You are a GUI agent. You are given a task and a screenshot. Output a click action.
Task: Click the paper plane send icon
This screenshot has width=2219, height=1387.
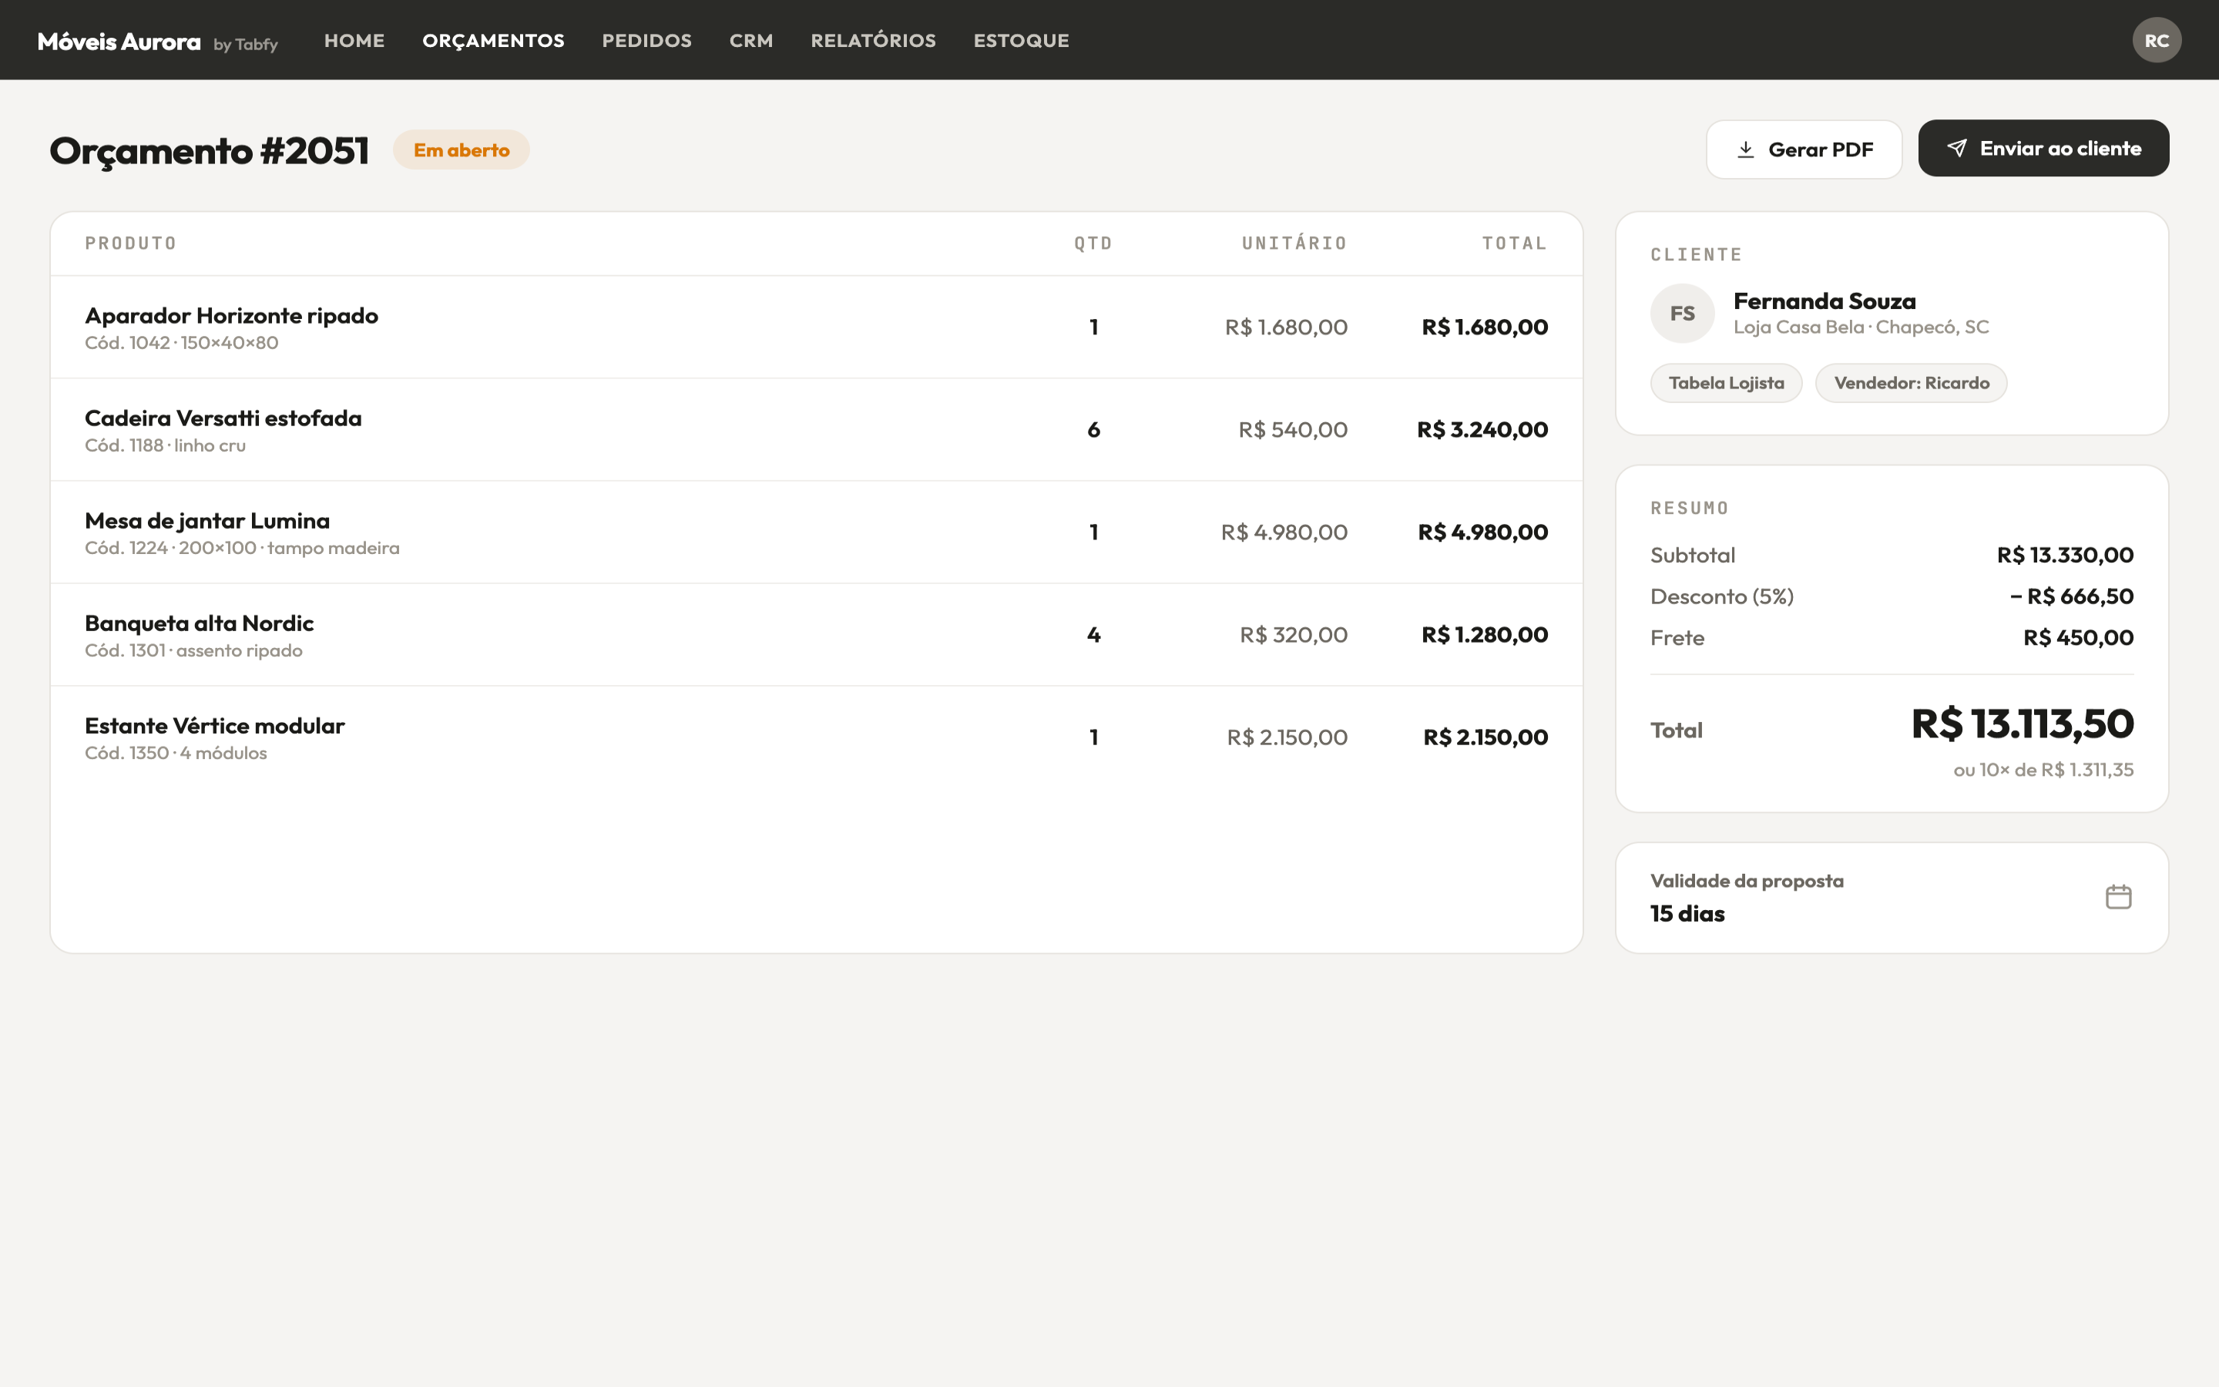[1955, 149]
